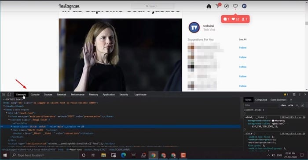This screenshot has height=160, width=308.
Task: Follow the third suggested account
Action: 243,67
